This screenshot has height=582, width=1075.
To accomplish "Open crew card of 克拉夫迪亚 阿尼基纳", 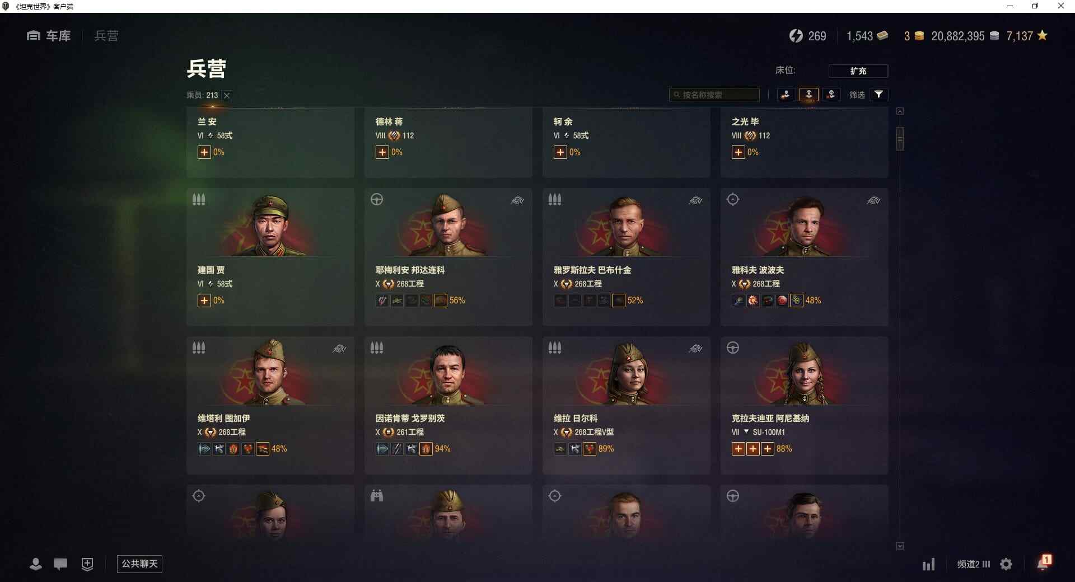I will (x=804, y=405).
